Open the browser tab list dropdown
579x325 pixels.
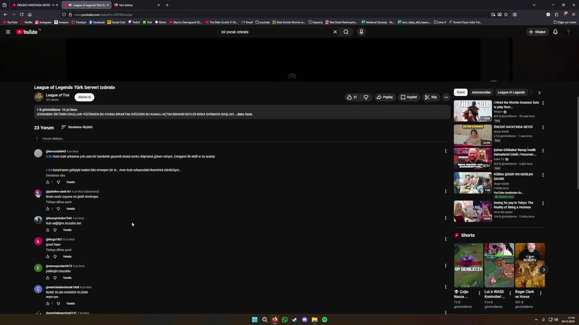coord(534,5)
